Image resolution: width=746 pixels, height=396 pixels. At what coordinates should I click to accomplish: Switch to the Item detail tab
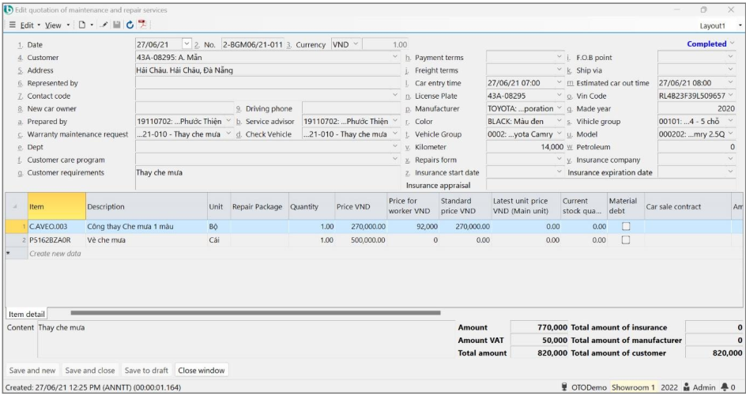pos(26,315)
